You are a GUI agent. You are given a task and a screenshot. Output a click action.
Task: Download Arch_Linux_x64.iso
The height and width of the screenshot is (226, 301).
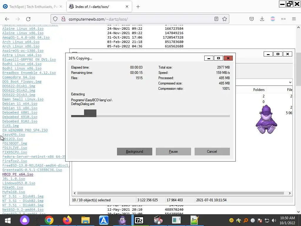tap(21, 42)
